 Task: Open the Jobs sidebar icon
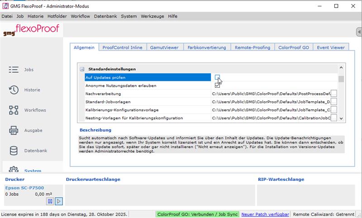14,70
